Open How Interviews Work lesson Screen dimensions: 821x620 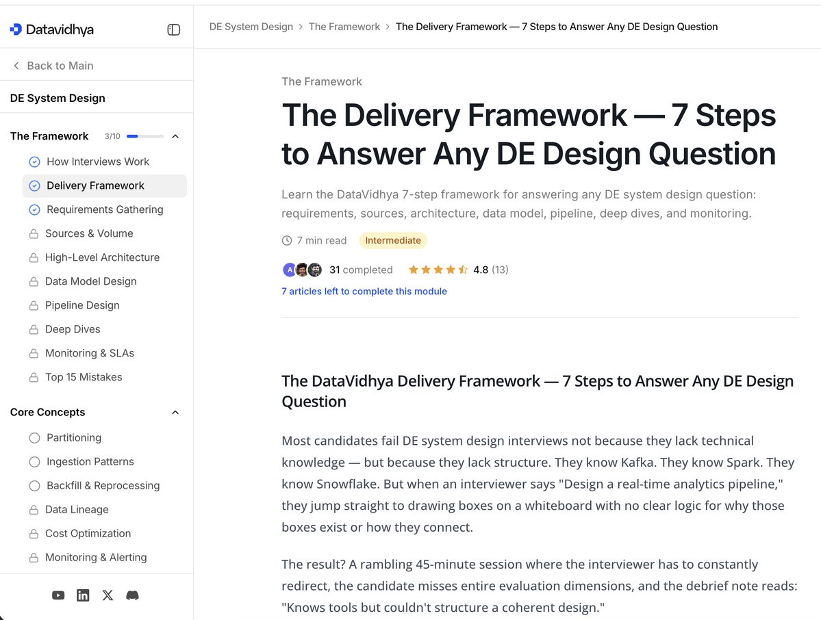coord(98,162)
